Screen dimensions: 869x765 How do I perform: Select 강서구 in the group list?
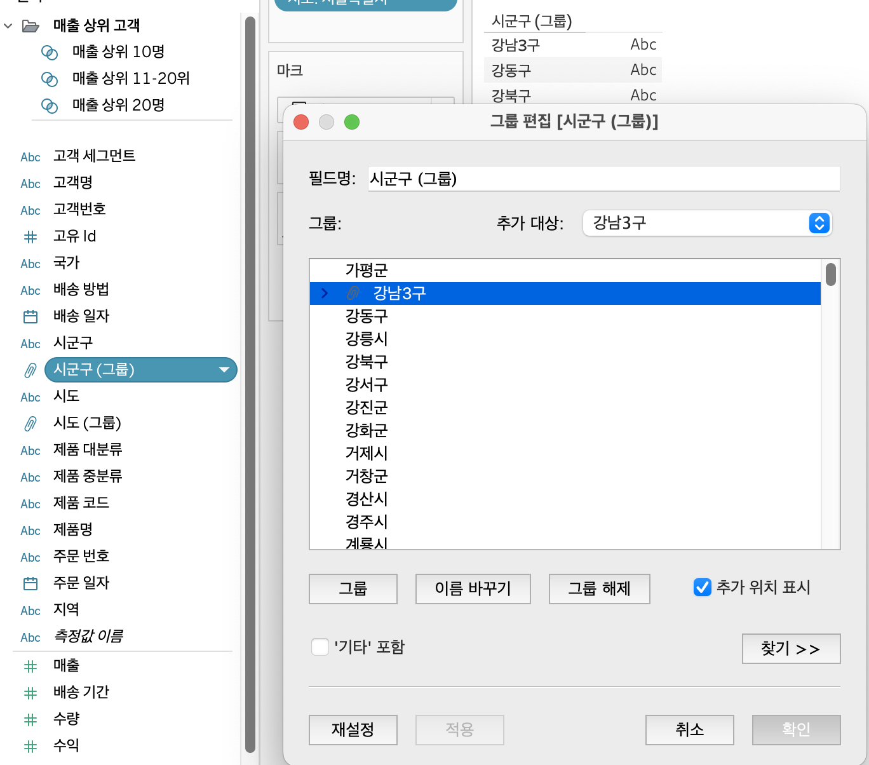pyautogui.click(x=565, y=384)
